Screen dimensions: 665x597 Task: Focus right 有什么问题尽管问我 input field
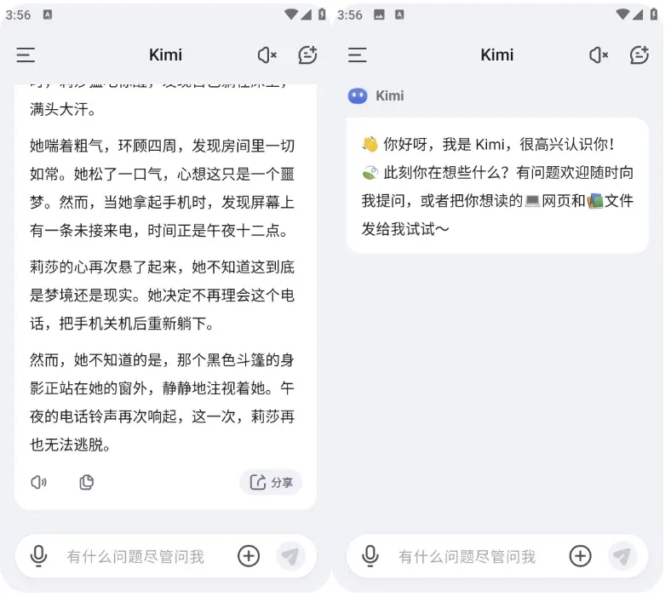(467, 556)
